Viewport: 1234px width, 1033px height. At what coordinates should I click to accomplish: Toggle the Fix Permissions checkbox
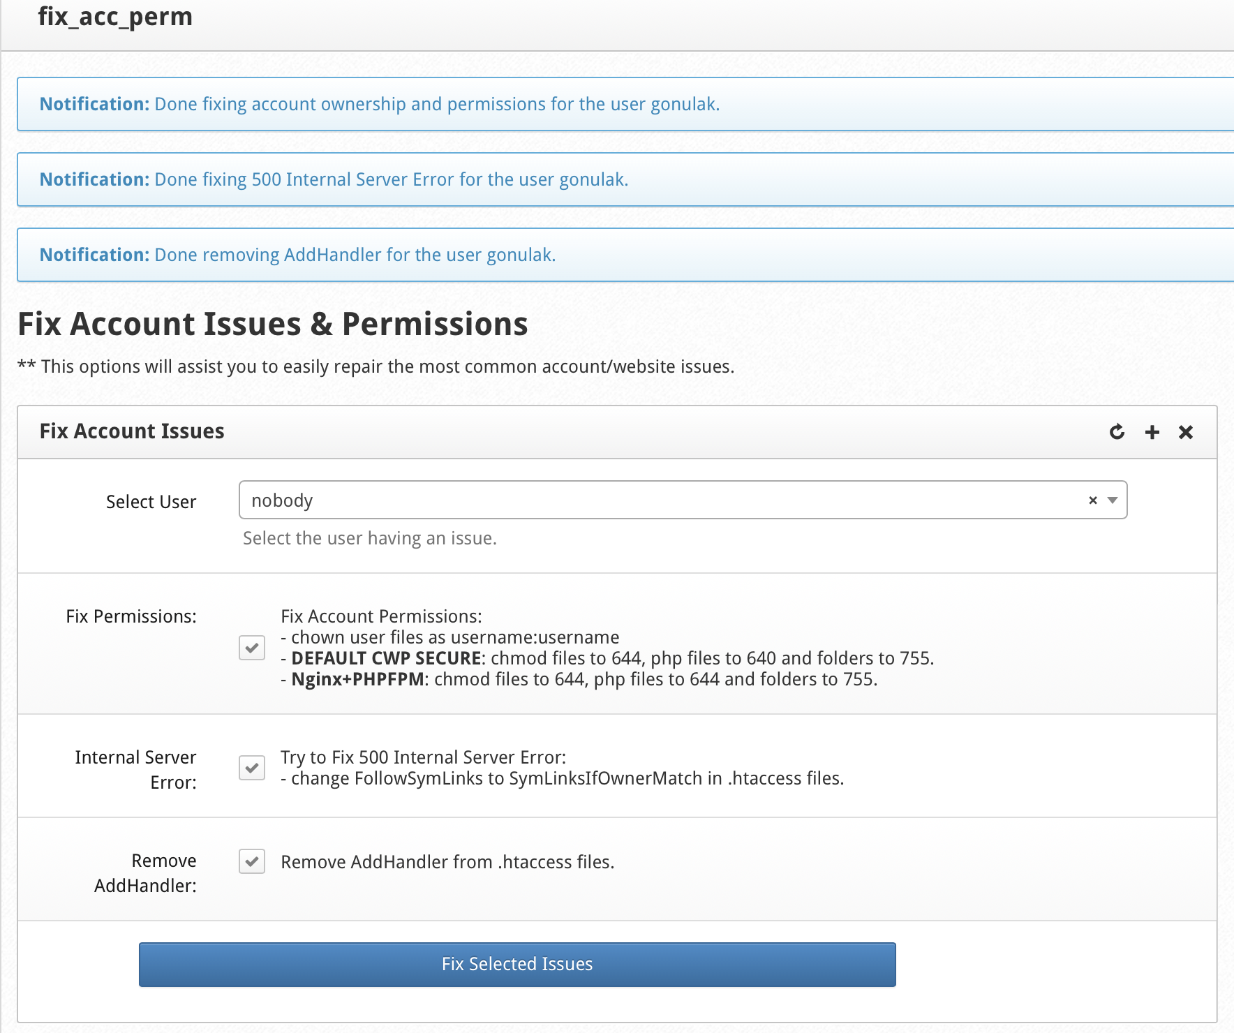click(252, 648)
